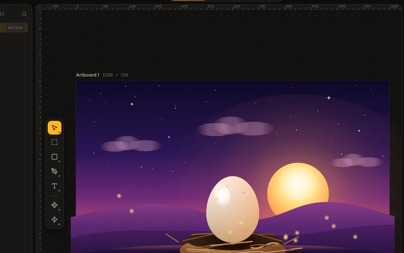The image size is (404, 253).
Task: Open search in the left panel
Action: pyautogui.click(x=24, y=14)
